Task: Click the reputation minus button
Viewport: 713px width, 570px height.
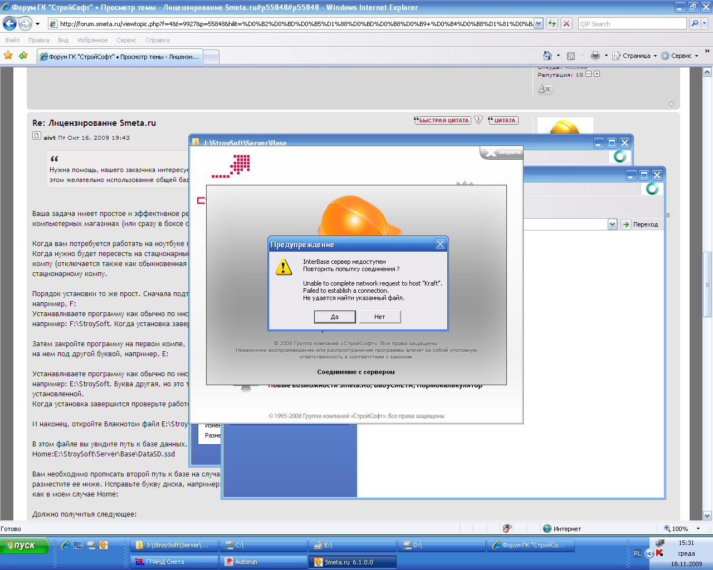Action: [x=589, y=74]
